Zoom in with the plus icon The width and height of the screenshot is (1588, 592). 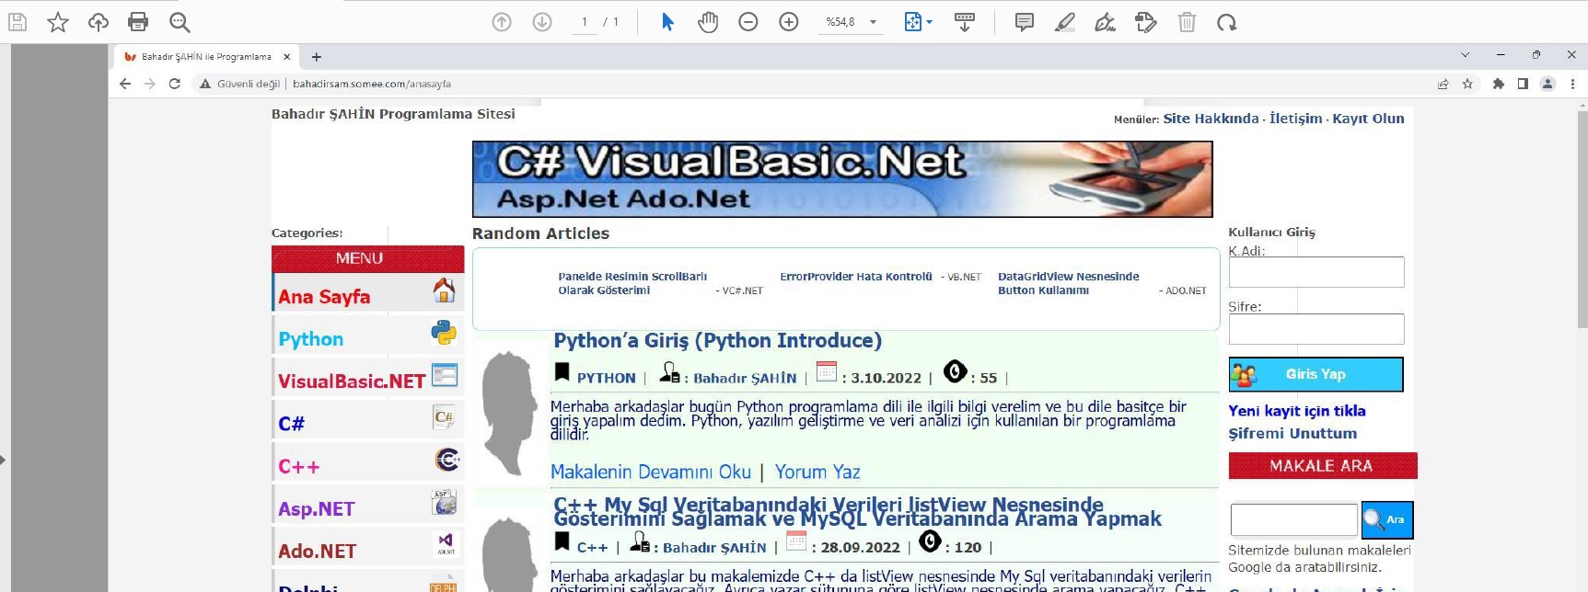coord(788,22)
